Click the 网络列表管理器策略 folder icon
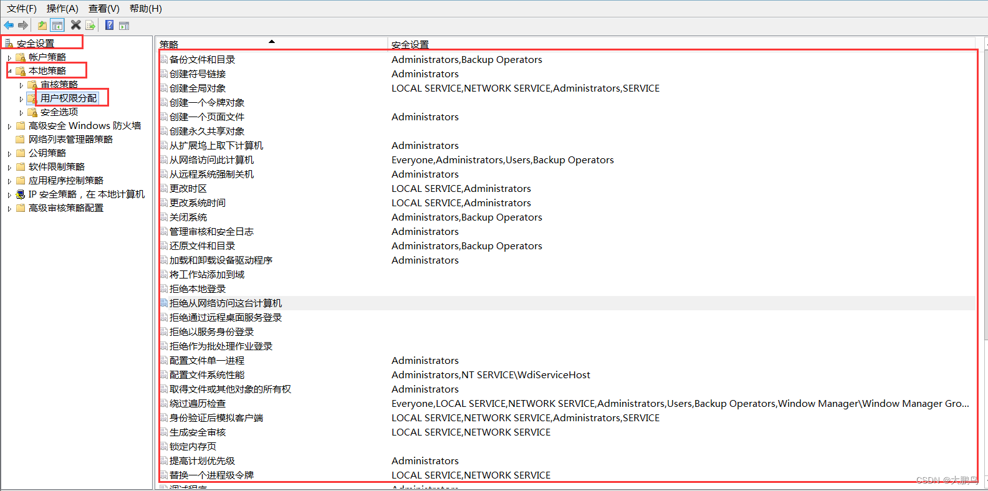The height and width of the screenshot is (491, 988). click(x=21, y=139)
